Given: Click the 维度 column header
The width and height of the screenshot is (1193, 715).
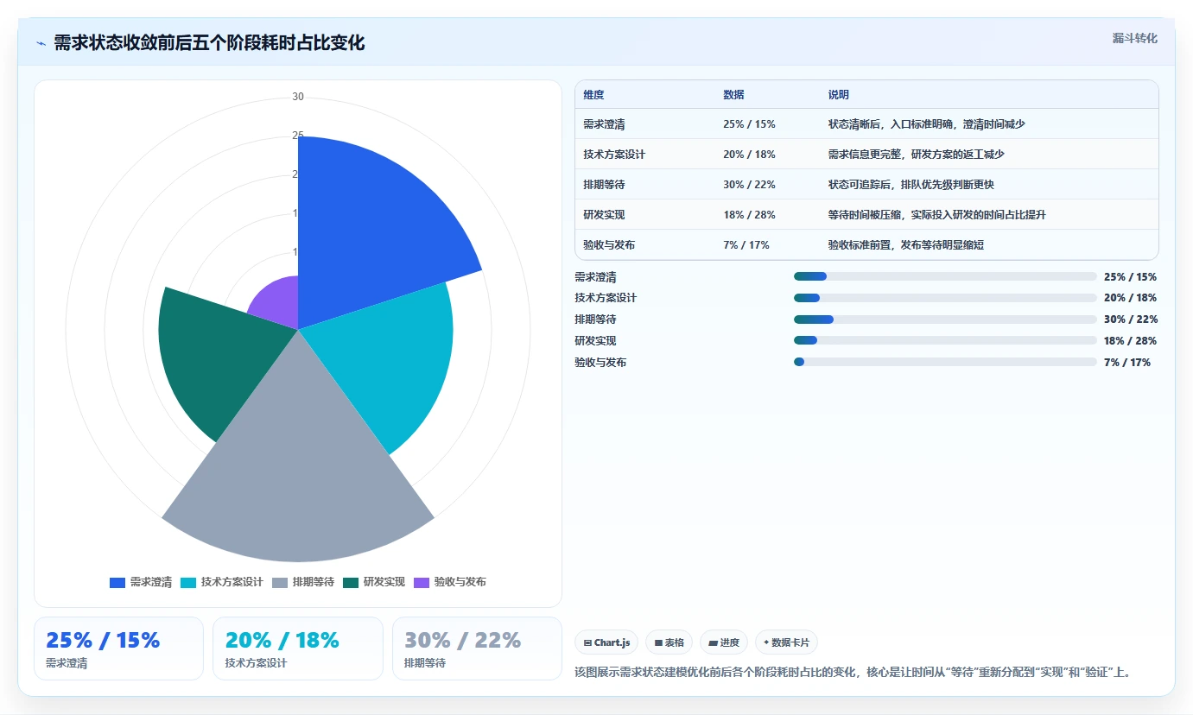Looking at the screenshot, I should [593, 95].
